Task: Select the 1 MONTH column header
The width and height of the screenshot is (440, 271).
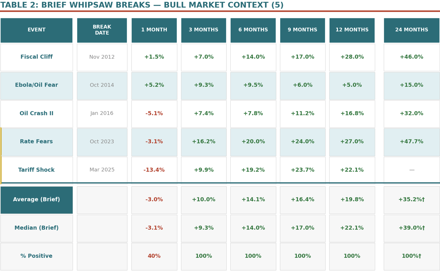Action: (x=154, y=30)
